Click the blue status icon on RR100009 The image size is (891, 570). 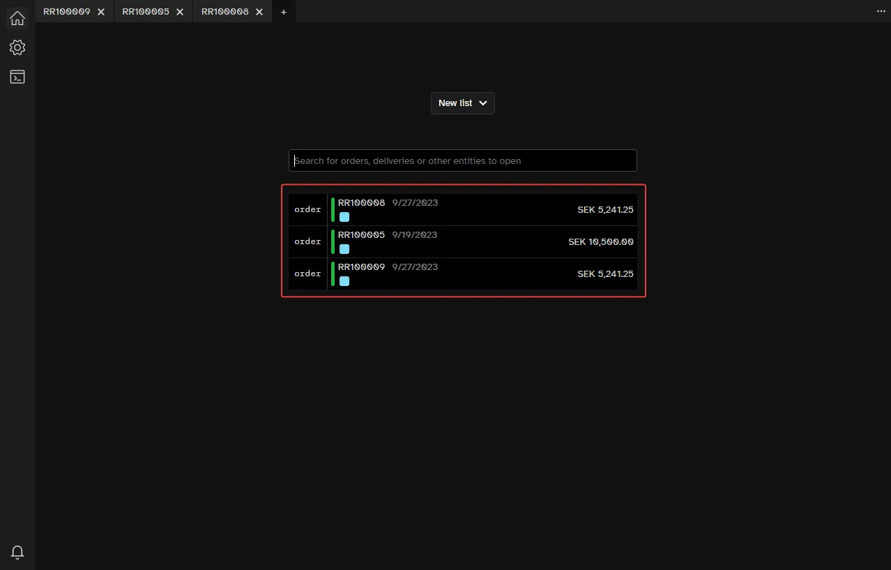(x=344, y=281)
